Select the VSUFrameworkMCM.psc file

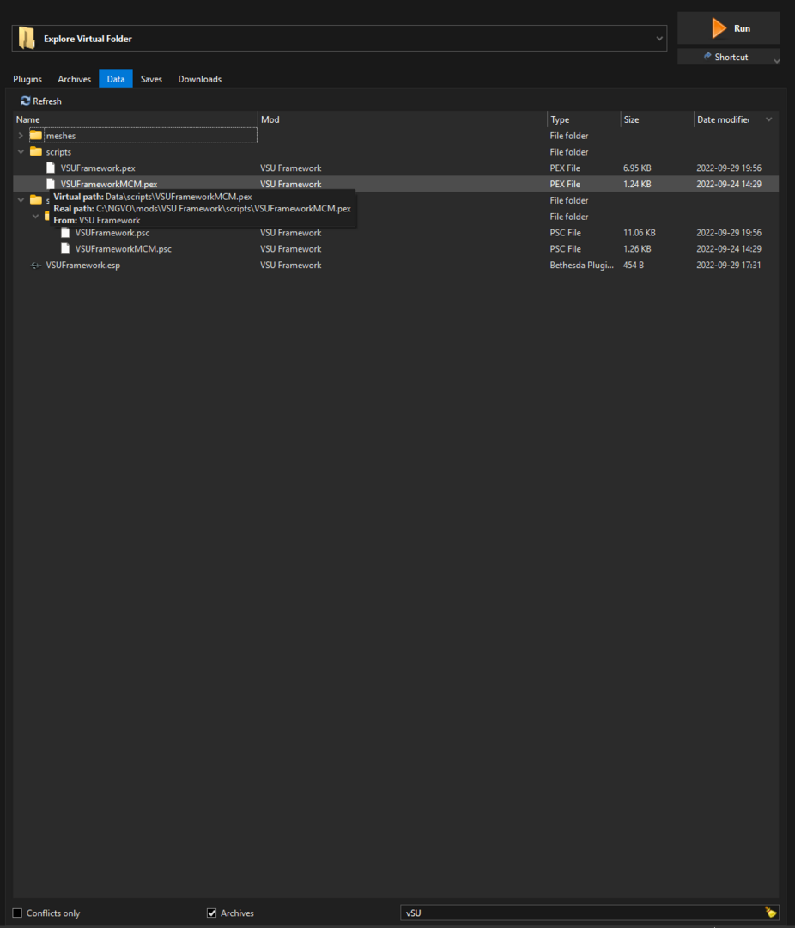396,249
